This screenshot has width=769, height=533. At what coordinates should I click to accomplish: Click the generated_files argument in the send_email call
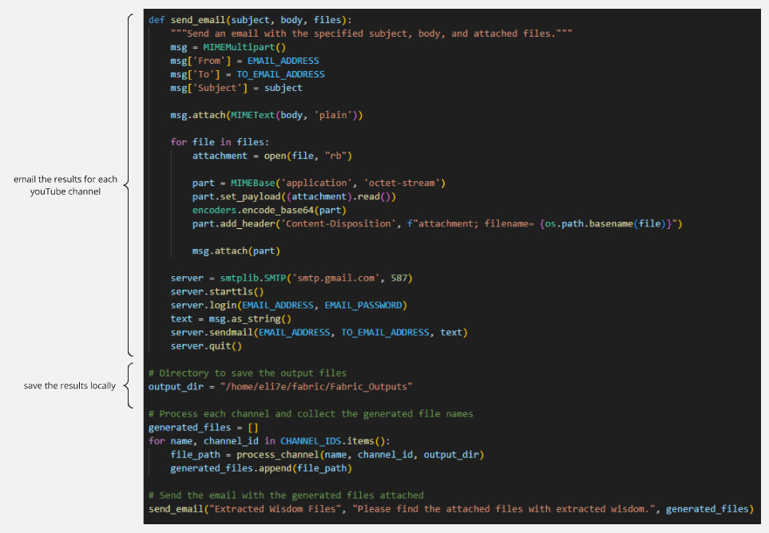pos(708,509)
